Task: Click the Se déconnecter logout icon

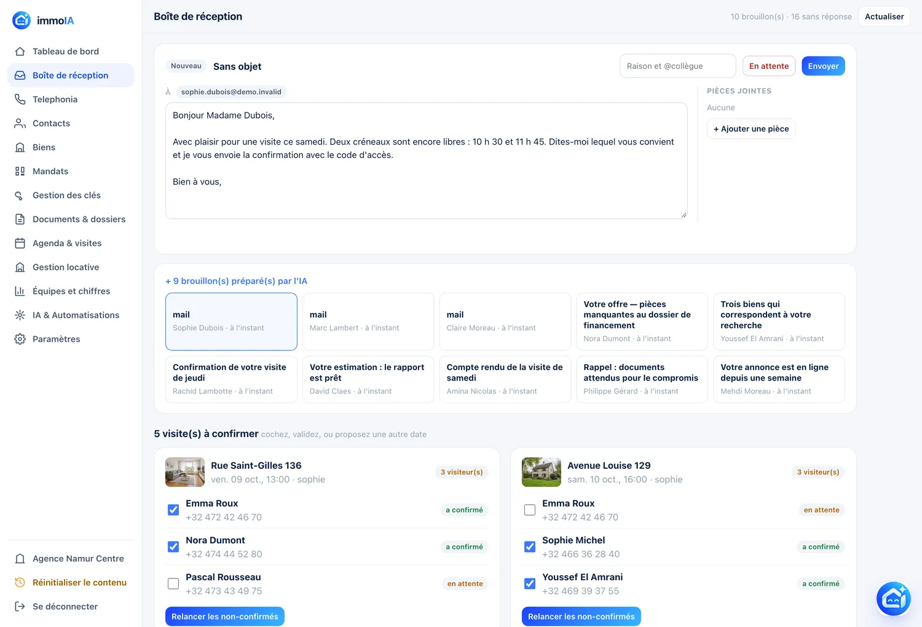Action: click(20, 607)
